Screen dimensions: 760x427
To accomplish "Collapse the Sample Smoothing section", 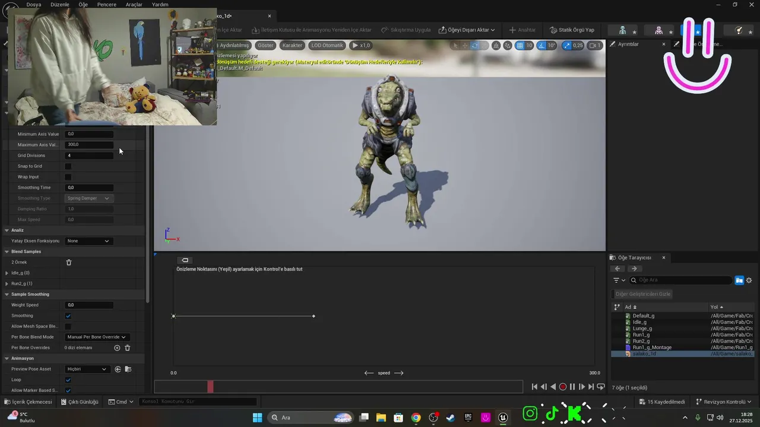I will [7, 294].
